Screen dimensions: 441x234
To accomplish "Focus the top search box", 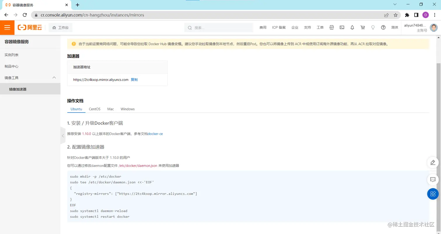I will click(x=219, y=28).
